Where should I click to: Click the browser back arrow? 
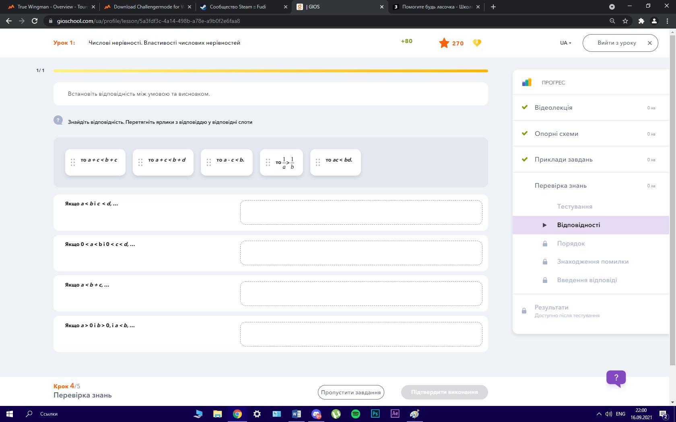(x=9, y=21)
